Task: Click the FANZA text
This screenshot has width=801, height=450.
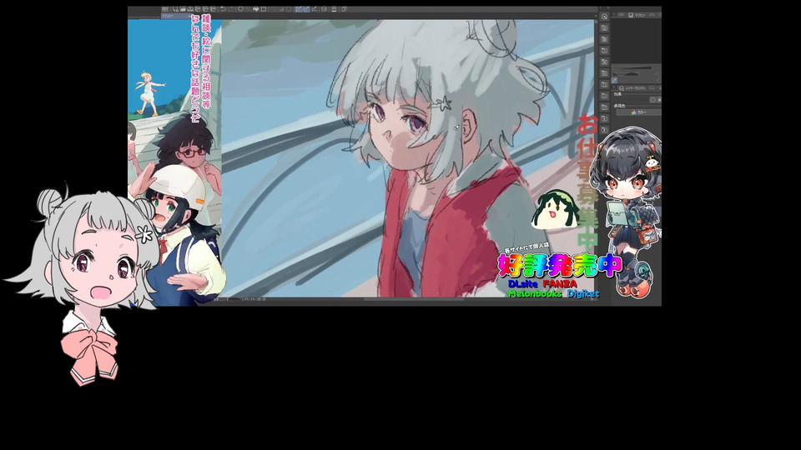Action: (560, 283)
